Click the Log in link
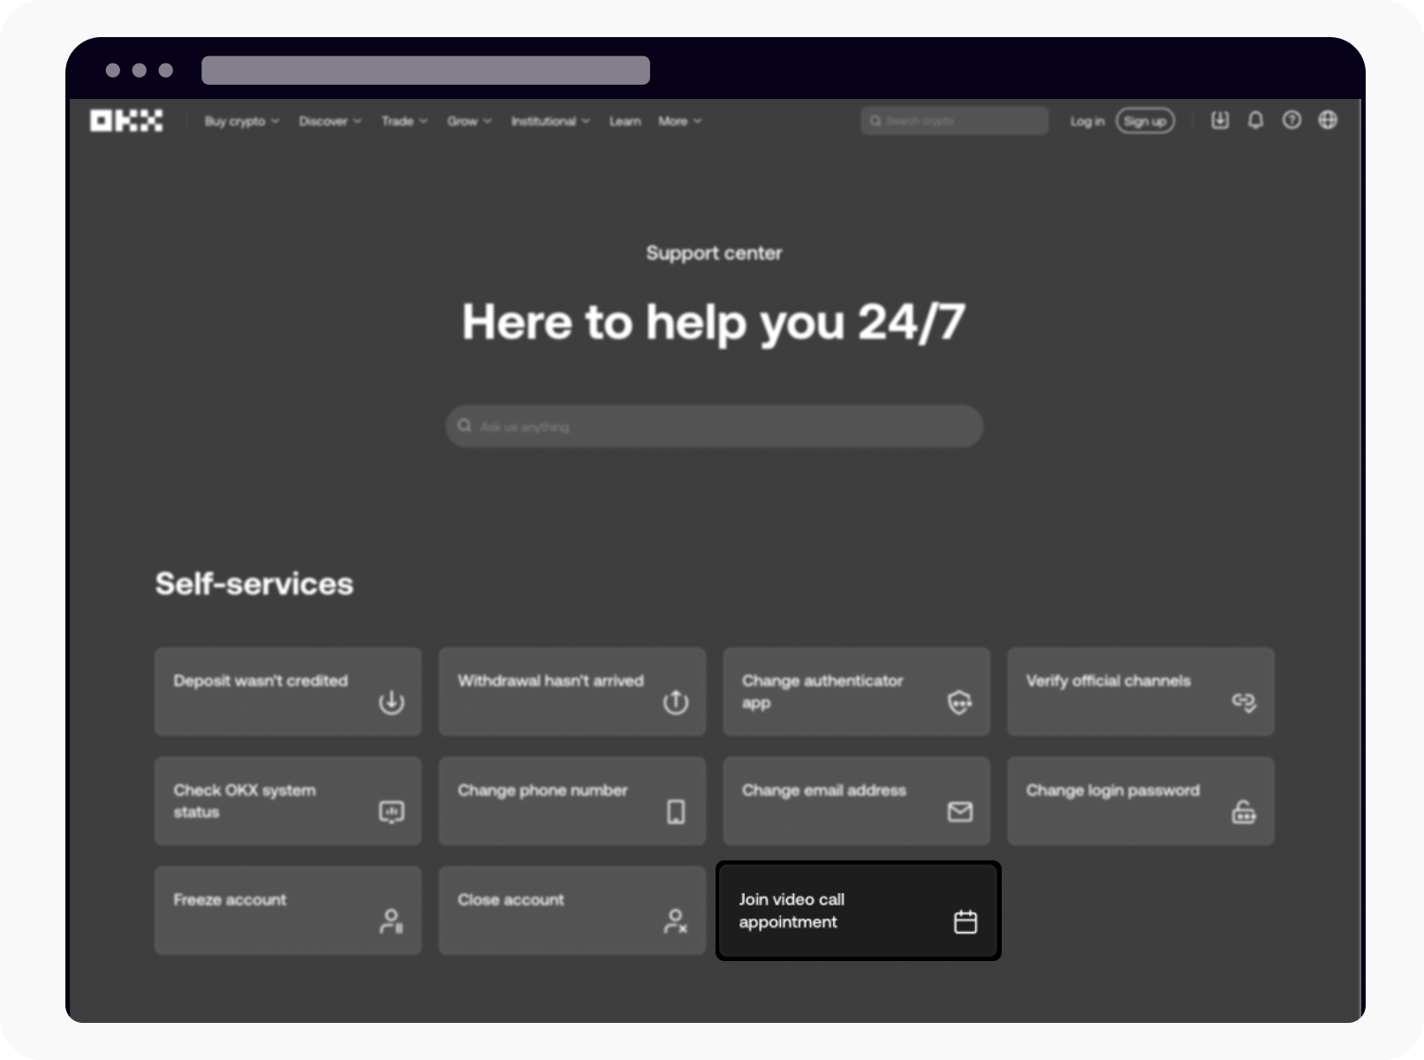 click(1087, 121)
